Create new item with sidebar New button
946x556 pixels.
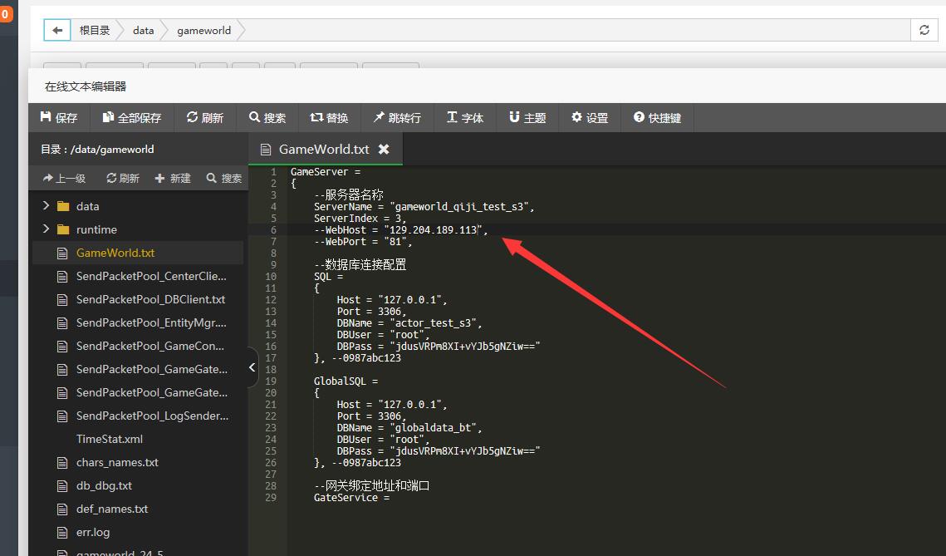[173, 178]
